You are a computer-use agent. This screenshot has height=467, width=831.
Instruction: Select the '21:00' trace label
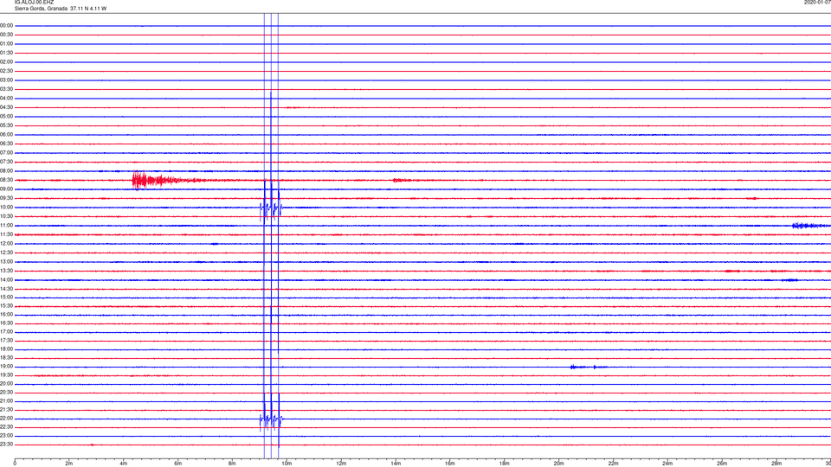point(6,401)
